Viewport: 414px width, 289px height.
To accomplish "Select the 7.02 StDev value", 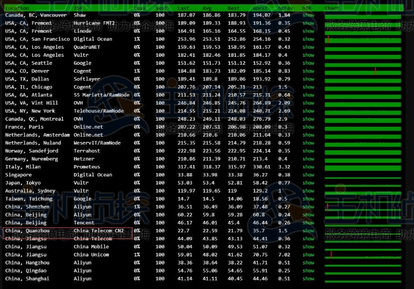I will [284, 254].
